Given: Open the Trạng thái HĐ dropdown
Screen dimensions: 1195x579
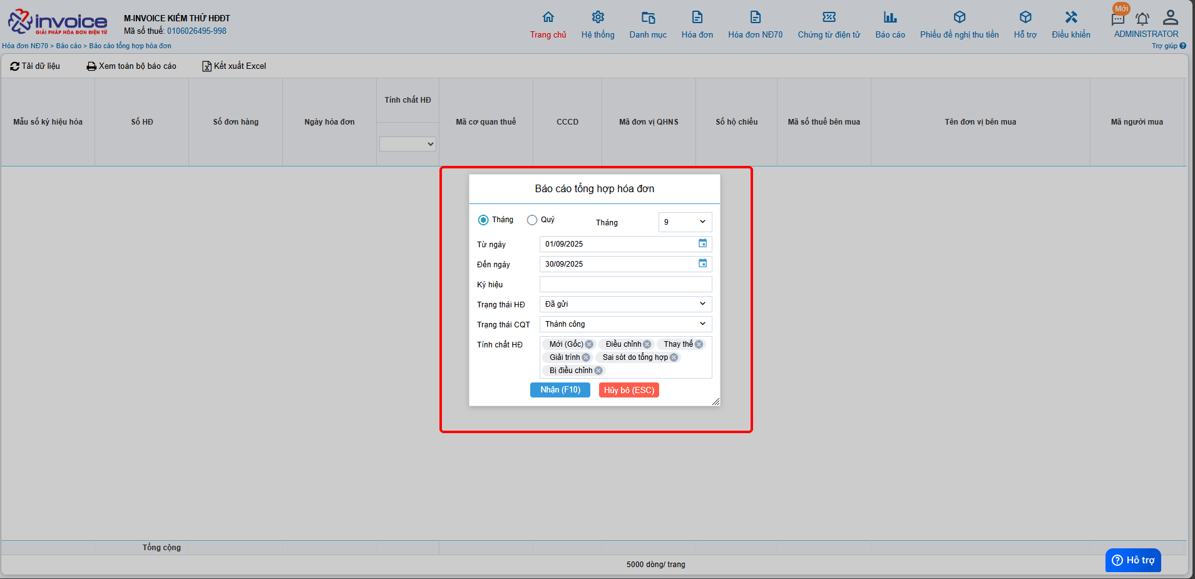Looking at the screenshot, I should pyautogui.click(x=625, y=304).
